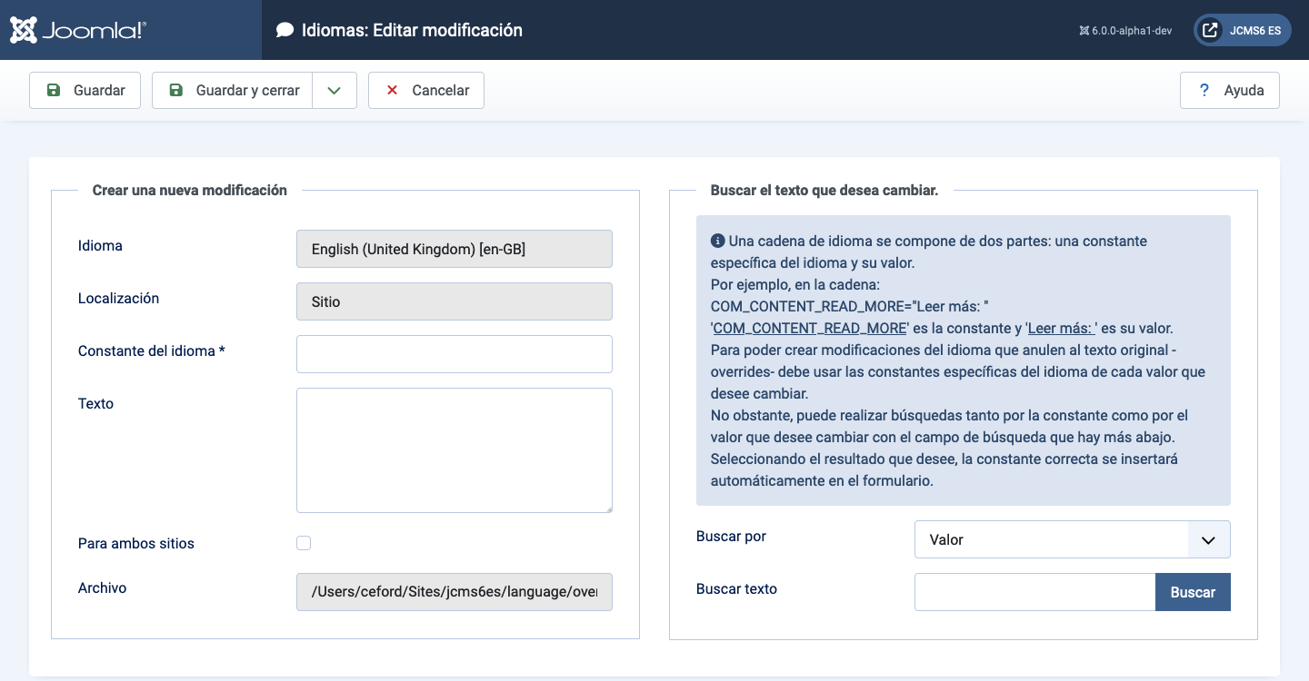Focus the Buscar texto input field
The image size is (1309, 681).
(x=1034, y=592)
